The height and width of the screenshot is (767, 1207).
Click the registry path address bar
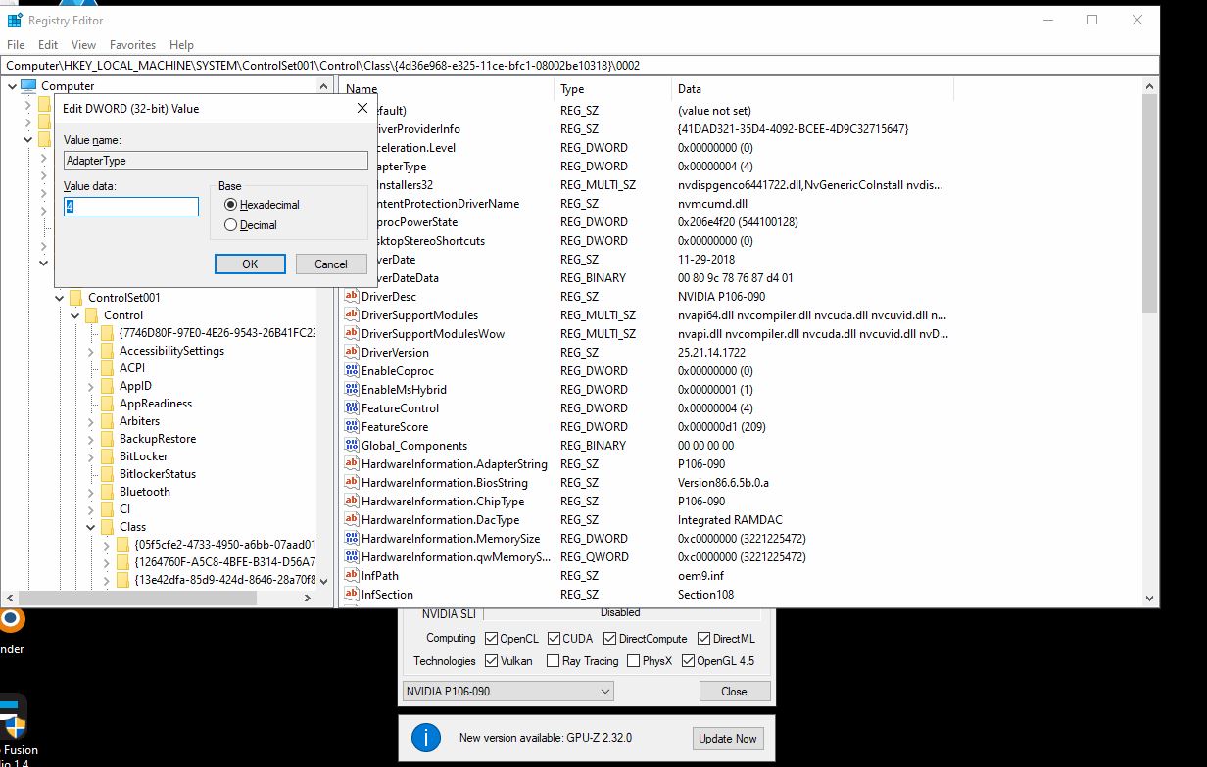coord(580,65)
